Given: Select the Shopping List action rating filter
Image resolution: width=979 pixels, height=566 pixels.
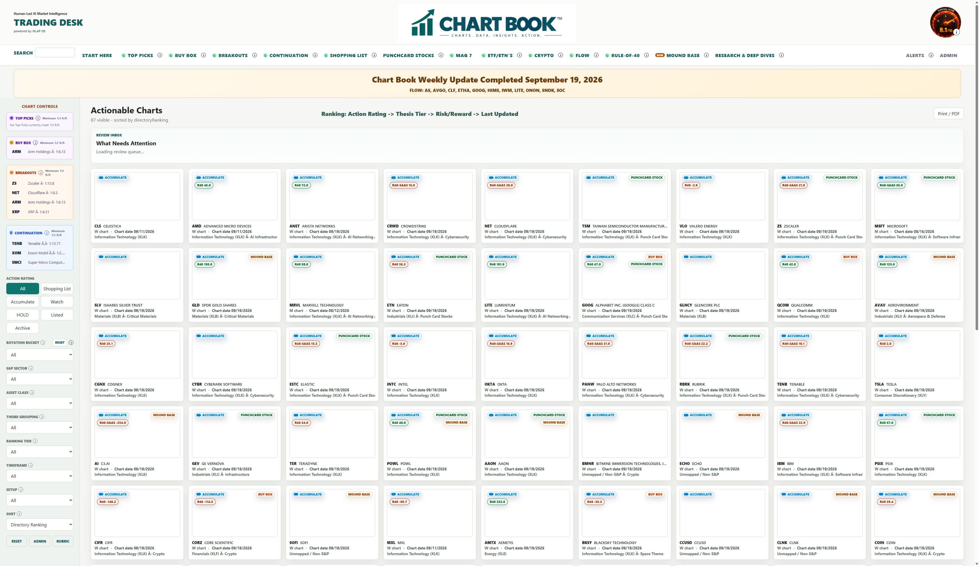Looking at the screenshot, I should (57, 289).
